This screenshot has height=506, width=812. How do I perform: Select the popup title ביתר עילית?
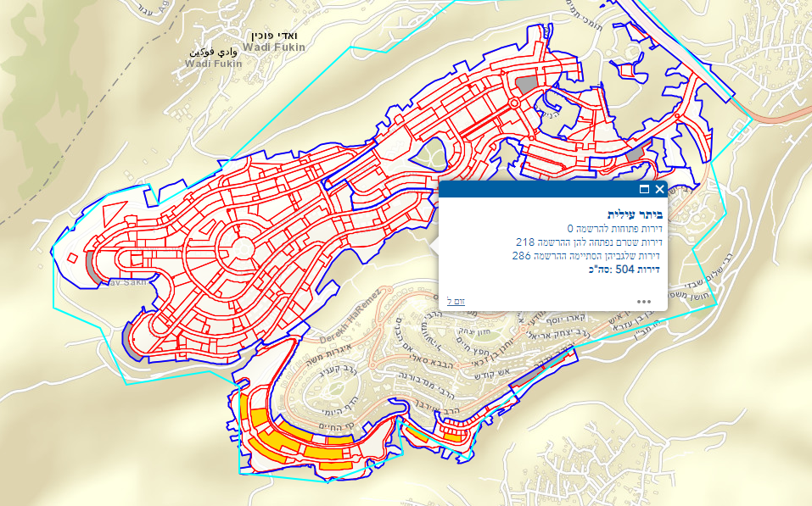click(635, 214)
